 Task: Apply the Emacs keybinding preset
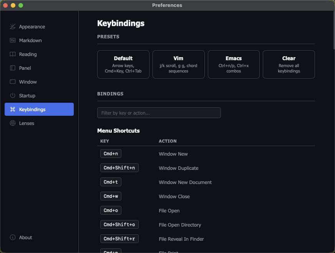[x=234, y=64]
